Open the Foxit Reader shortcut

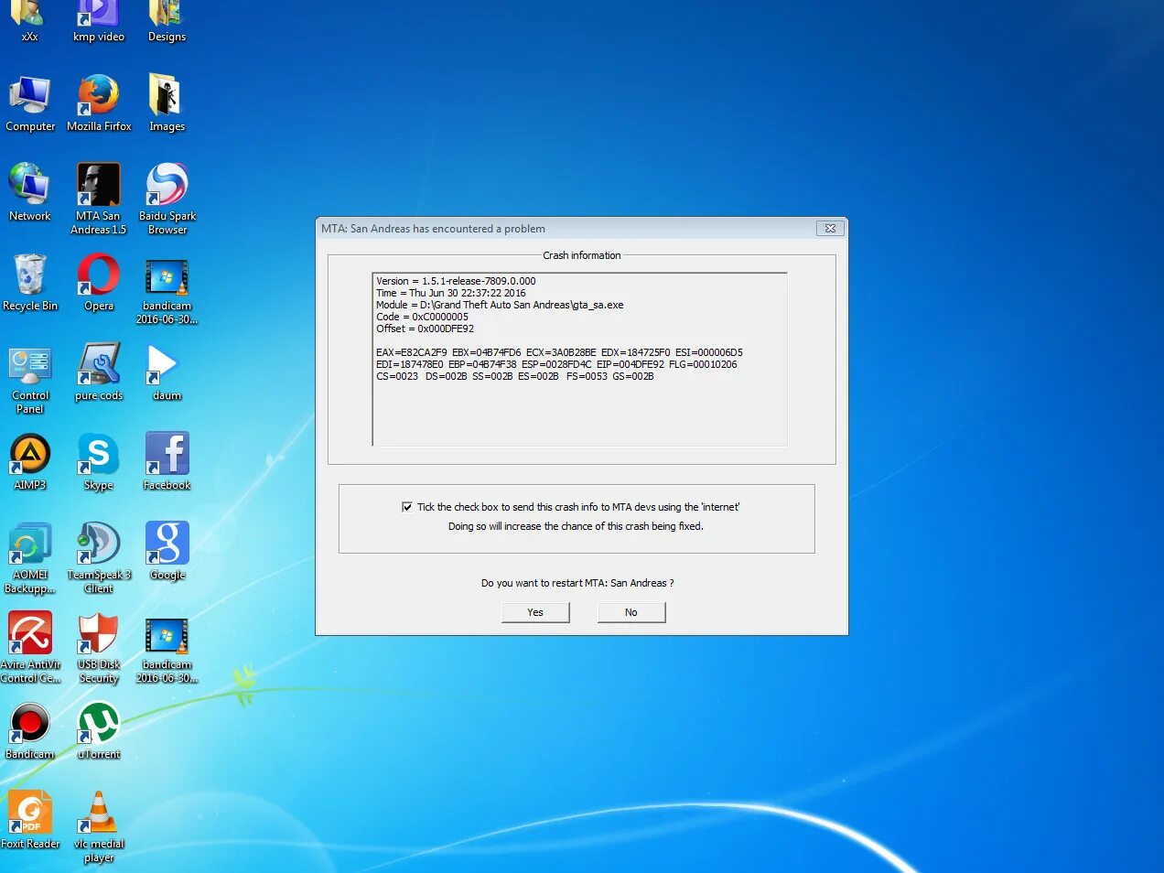click(30, 820)
